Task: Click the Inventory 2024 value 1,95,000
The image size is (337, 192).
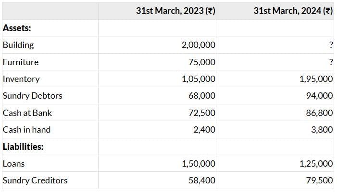Action: (316, 79)
